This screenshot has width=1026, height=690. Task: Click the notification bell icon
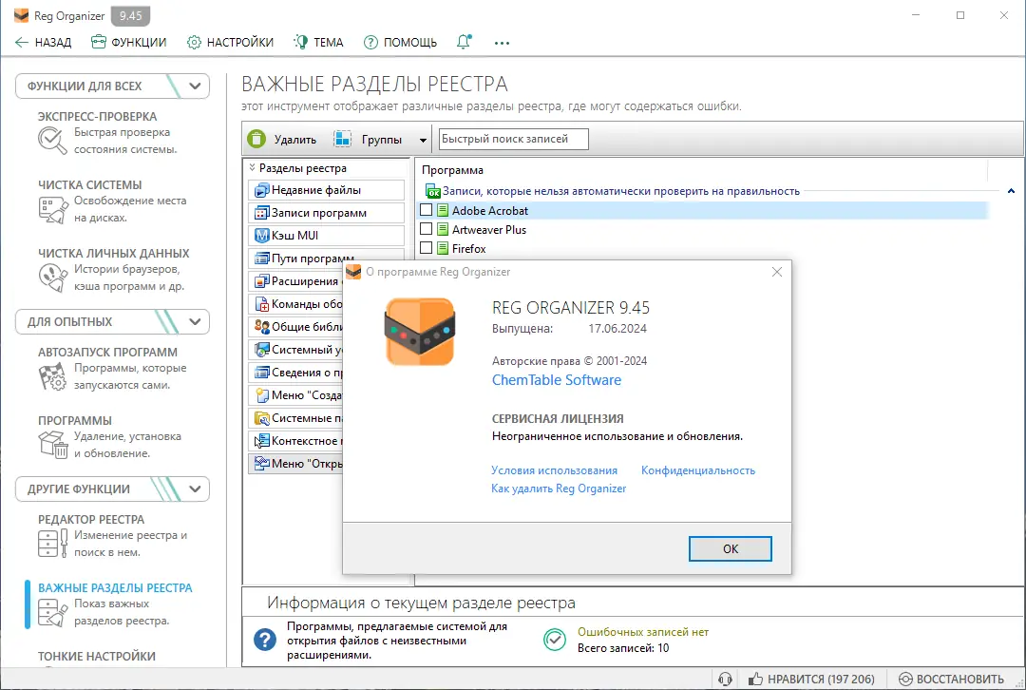464,42
